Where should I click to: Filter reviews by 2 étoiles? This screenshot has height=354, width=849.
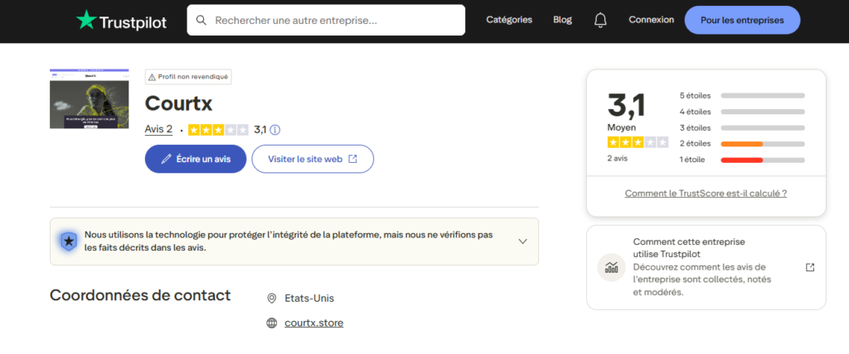tap(742, 144)
